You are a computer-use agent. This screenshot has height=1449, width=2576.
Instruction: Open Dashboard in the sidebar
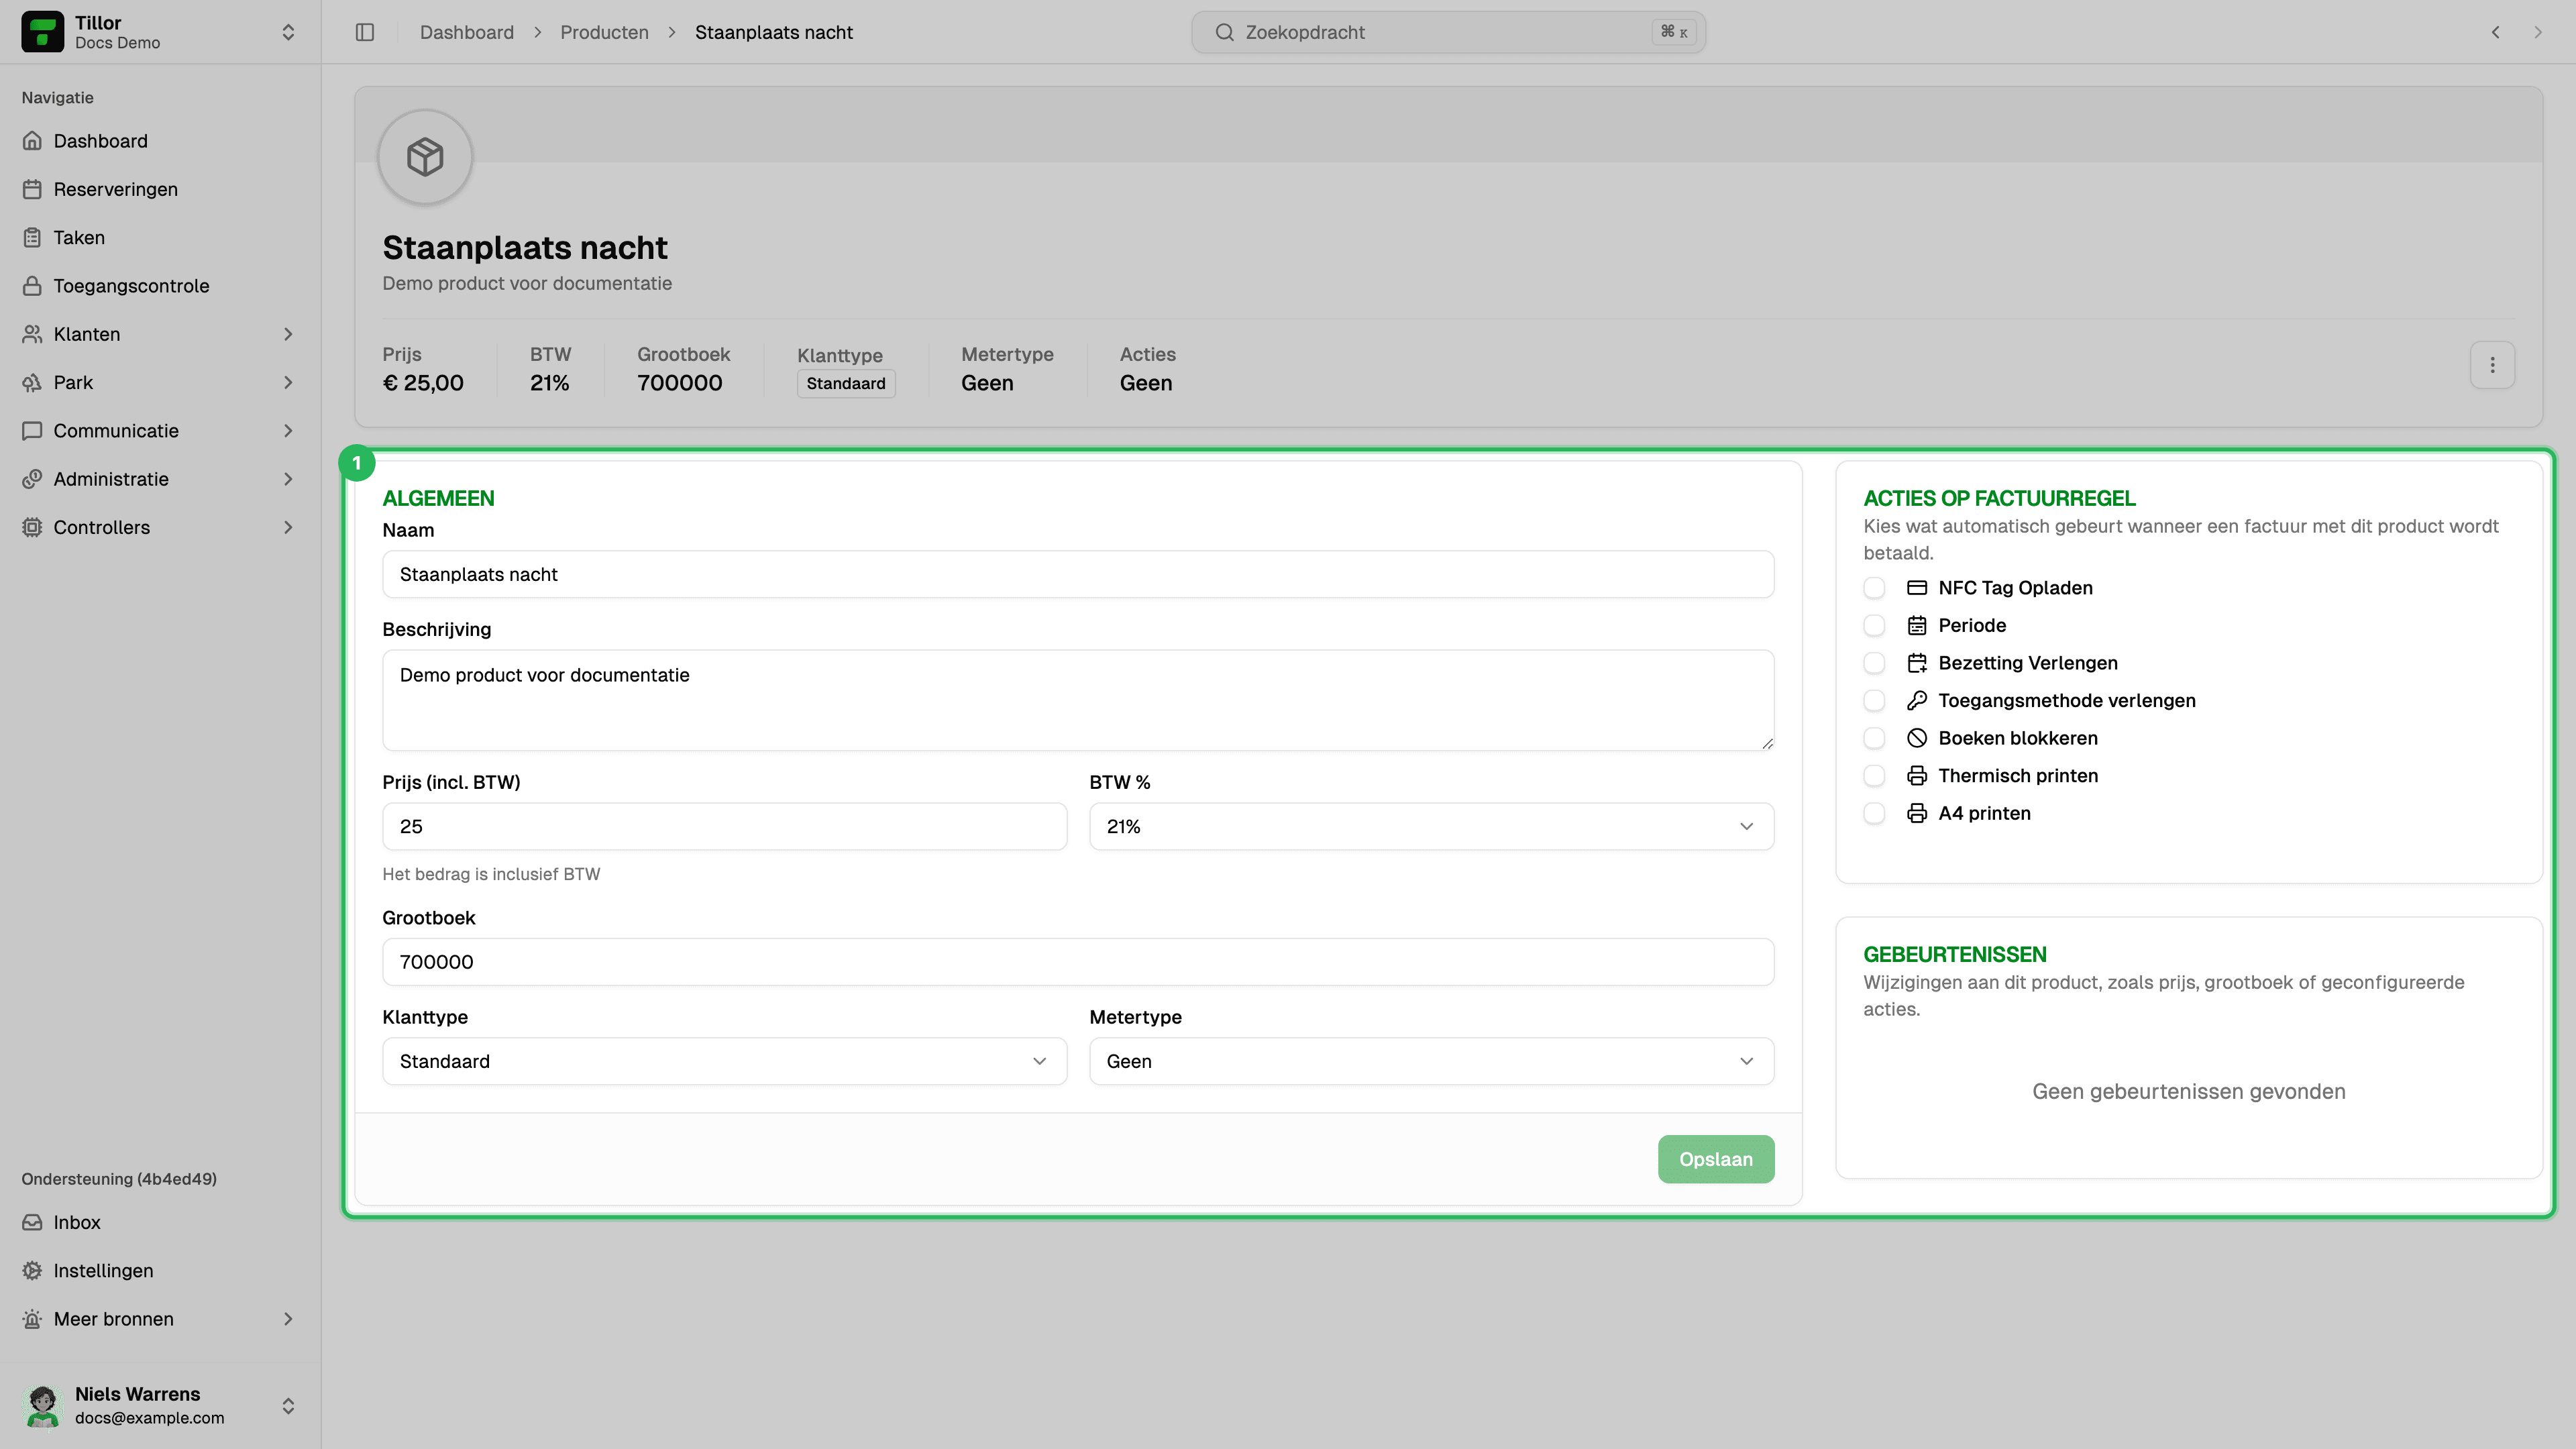point(160,141)
